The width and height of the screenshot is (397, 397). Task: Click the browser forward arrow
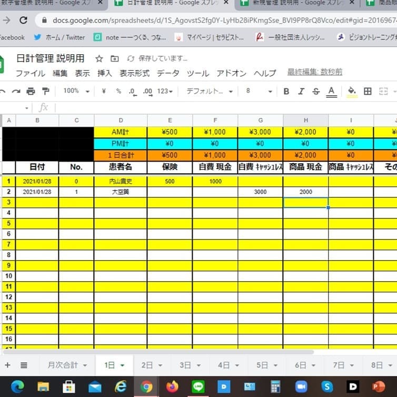coord(7,20)
